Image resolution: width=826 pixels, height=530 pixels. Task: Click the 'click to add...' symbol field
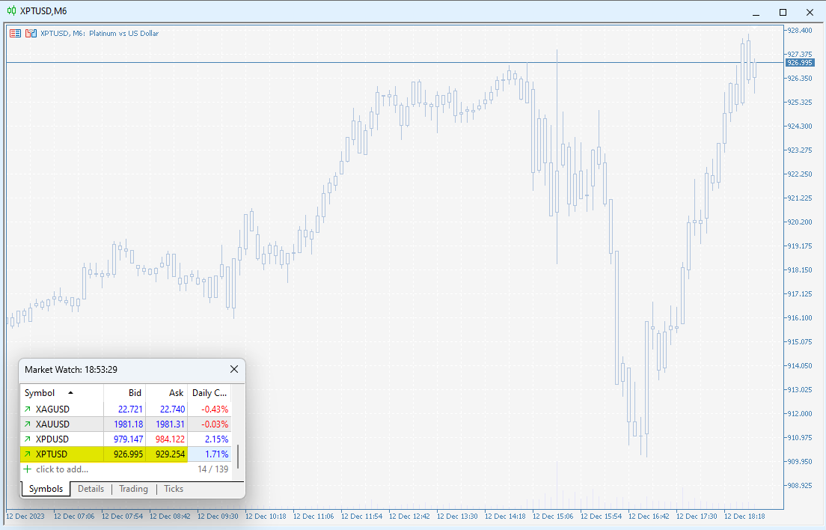click(62, 469)
